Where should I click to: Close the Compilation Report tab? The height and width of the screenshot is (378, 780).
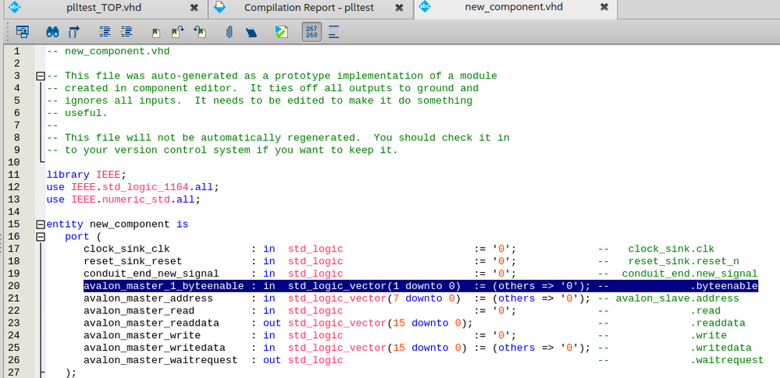398,8
